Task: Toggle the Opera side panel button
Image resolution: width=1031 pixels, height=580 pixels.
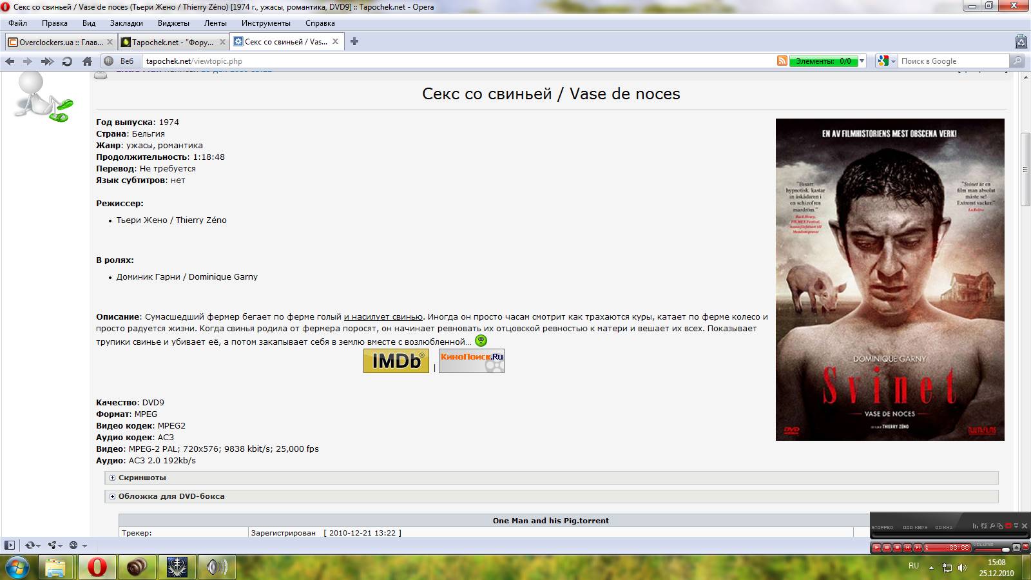Action: tap(10, 545)
